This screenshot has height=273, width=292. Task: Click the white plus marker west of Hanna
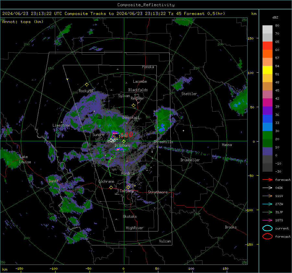pos(183,130)
